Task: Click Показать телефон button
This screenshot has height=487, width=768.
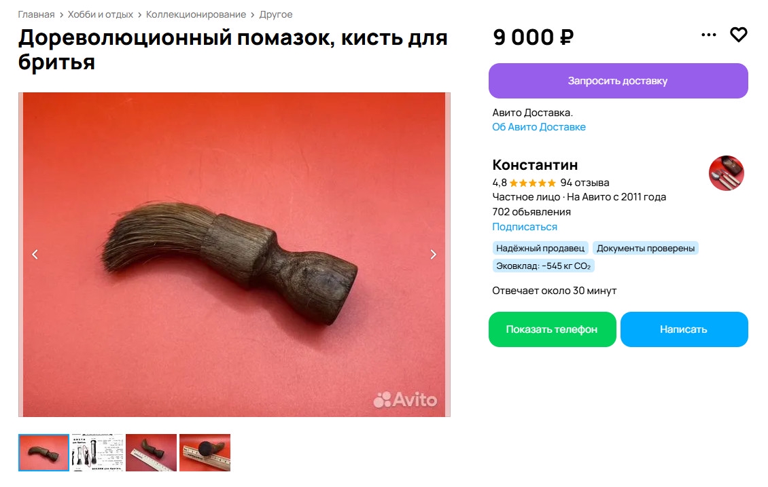Action: 552,329
